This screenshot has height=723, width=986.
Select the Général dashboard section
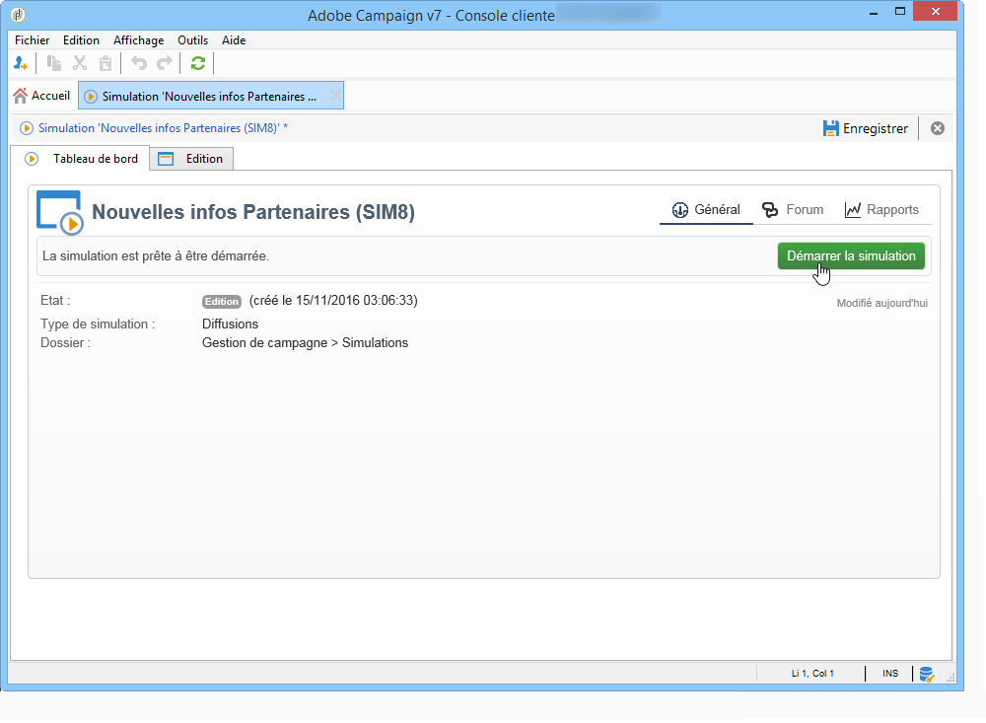click(x=706, y=209)
